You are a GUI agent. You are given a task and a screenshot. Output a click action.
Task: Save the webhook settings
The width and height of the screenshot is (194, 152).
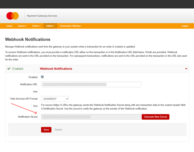[x=46, y=130]
